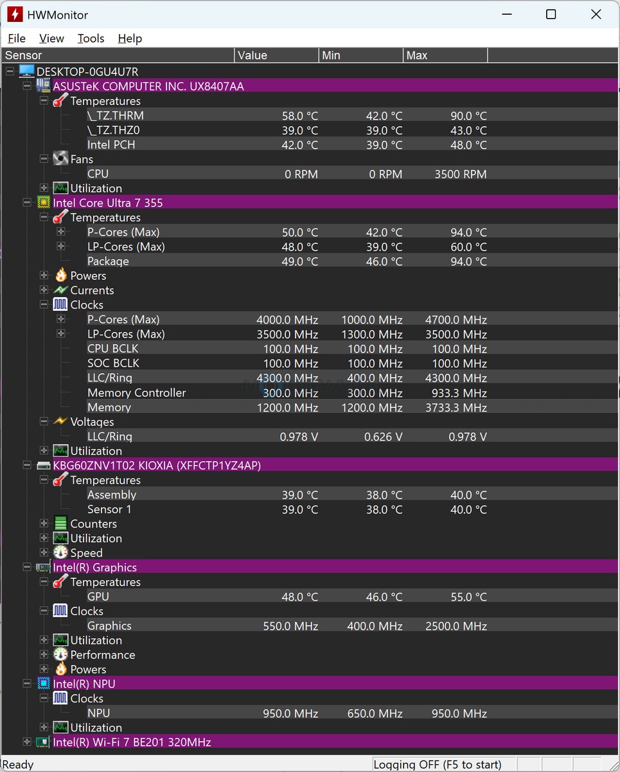Collapse the Intel(R) NPU node
Viewport: 620px width, 772px height.
click(x=26, y=683)
